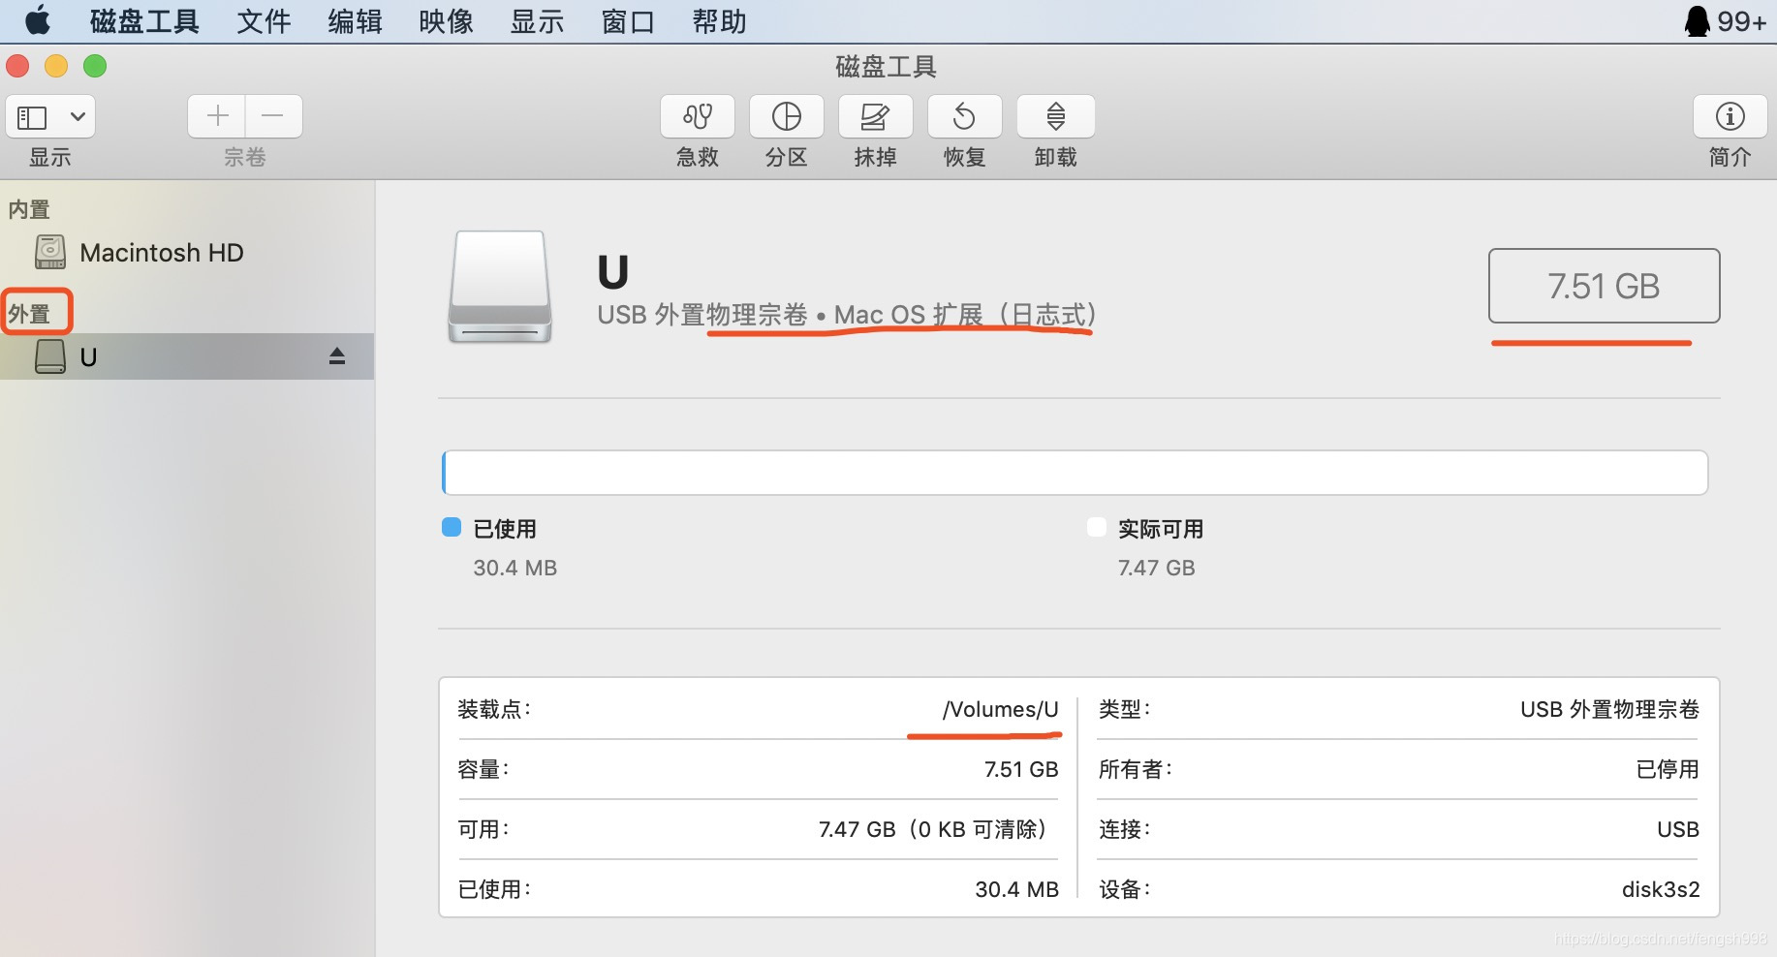
Task: Click the 磁盘工具 window title
Action: click(x=886, y=67)
